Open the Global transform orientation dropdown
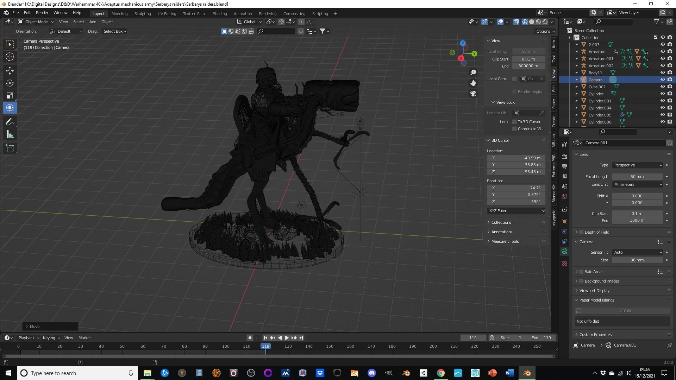This screenshot has width=676, height=380. 250,22
